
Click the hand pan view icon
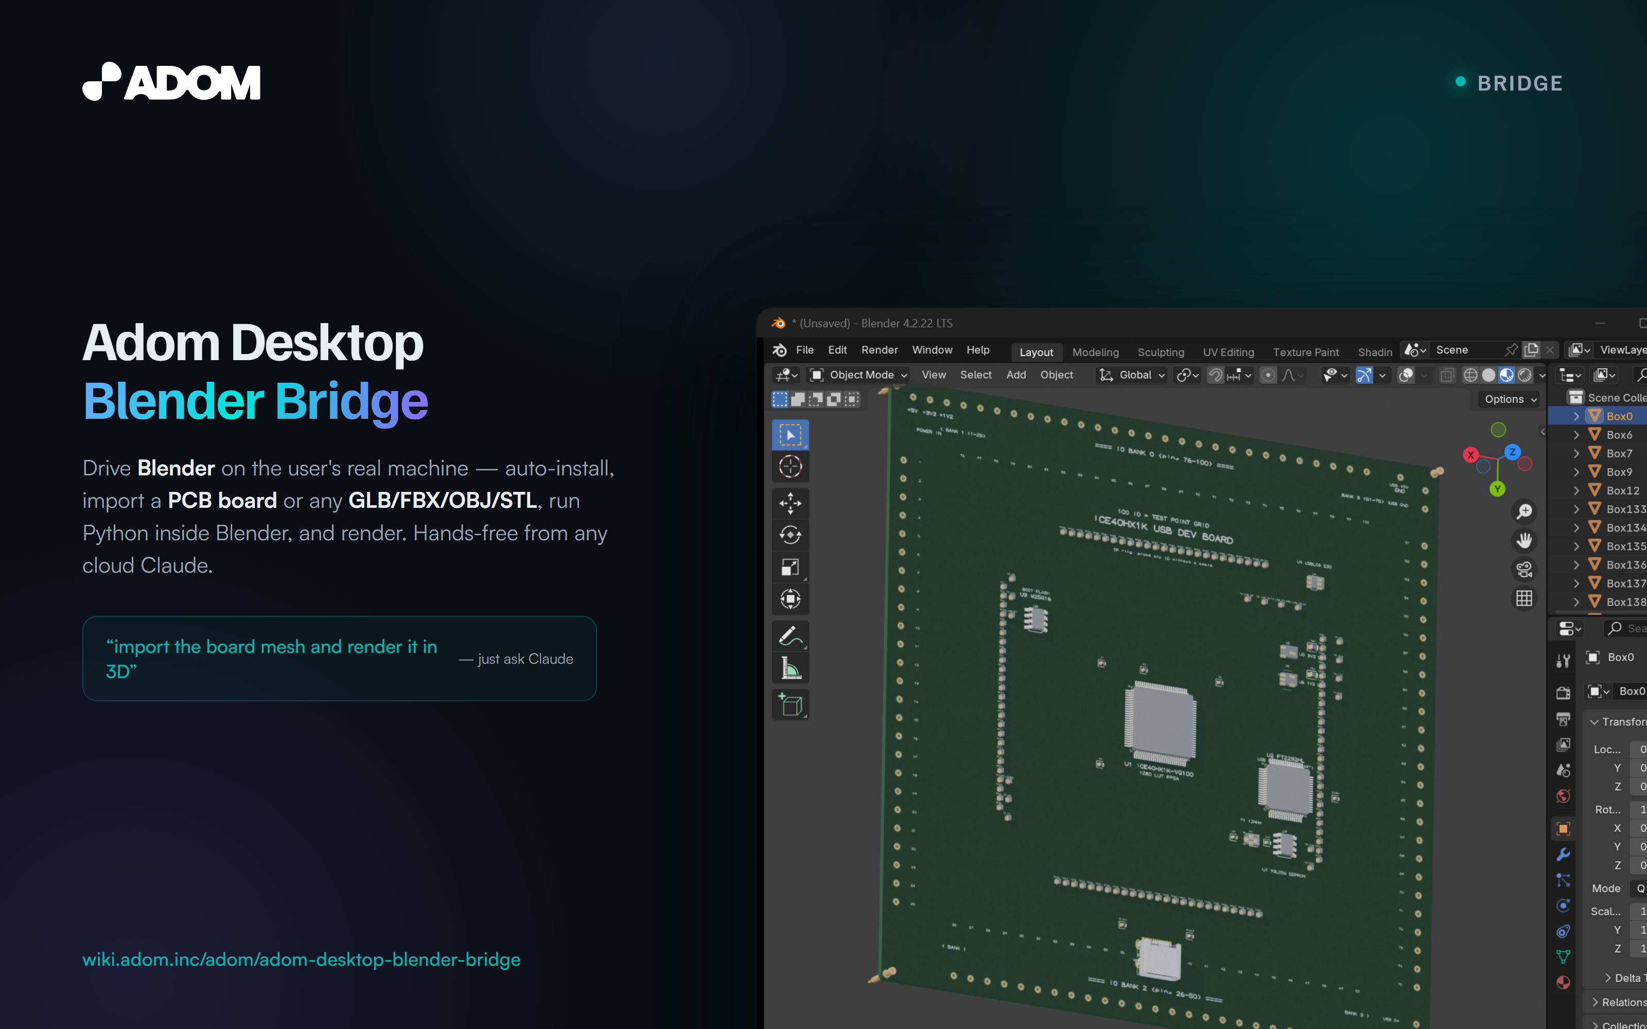coord(1525,540)
